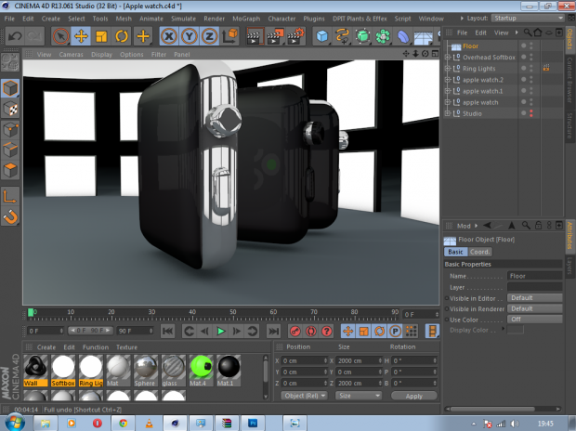The width and height of the screenshot is (576, 431).
Task: Toggle X axis lock
Action: click(169, 36)
